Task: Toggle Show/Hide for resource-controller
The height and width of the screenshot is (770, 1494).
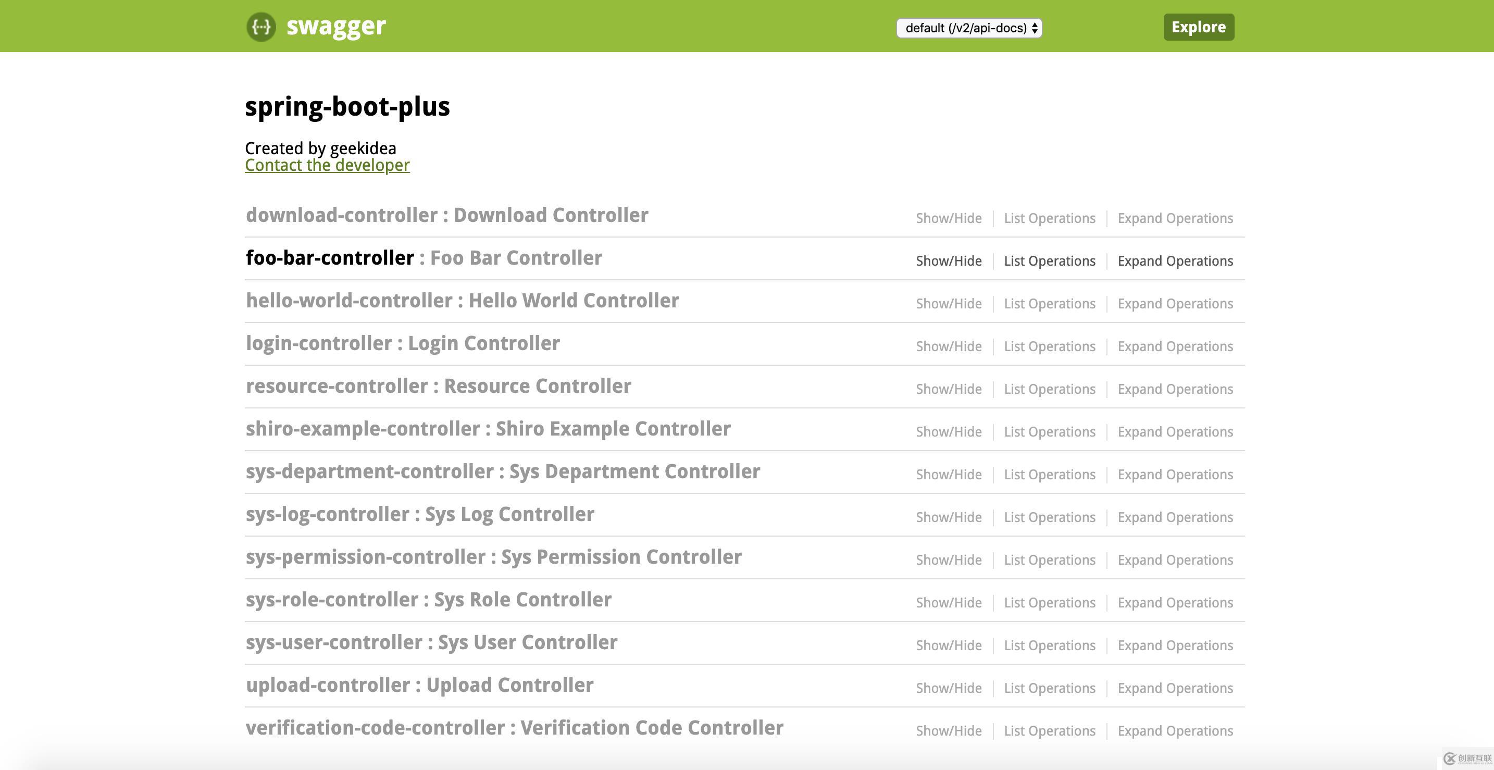Action: (x=949, y=390)
